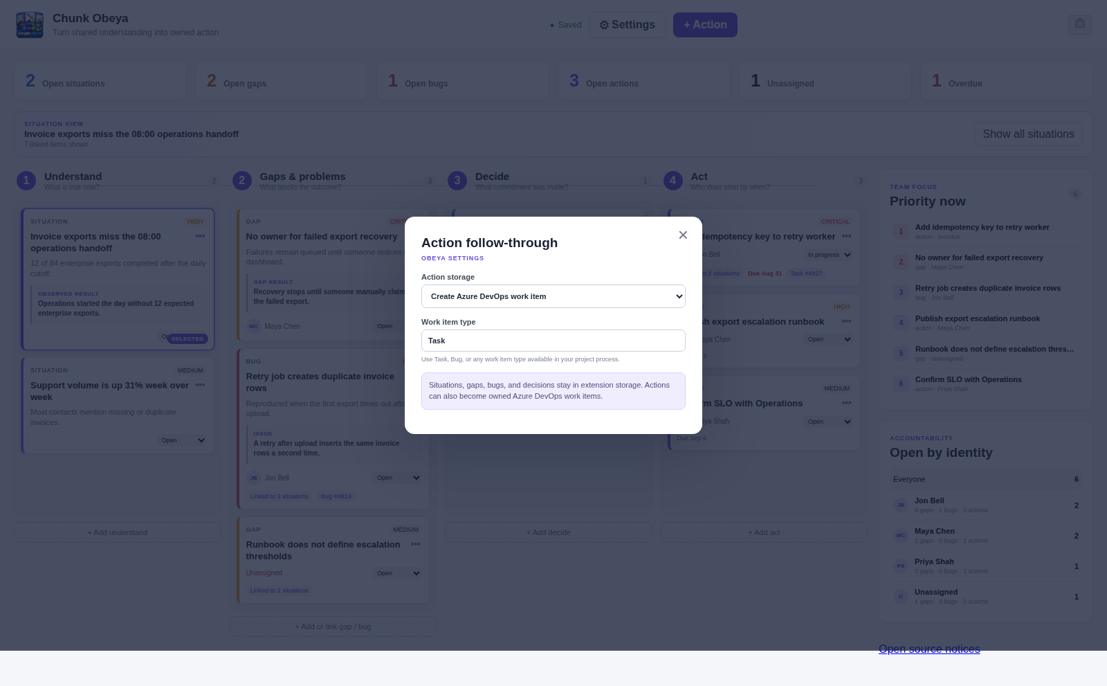Open Settings with the gear button

(628, 25)
